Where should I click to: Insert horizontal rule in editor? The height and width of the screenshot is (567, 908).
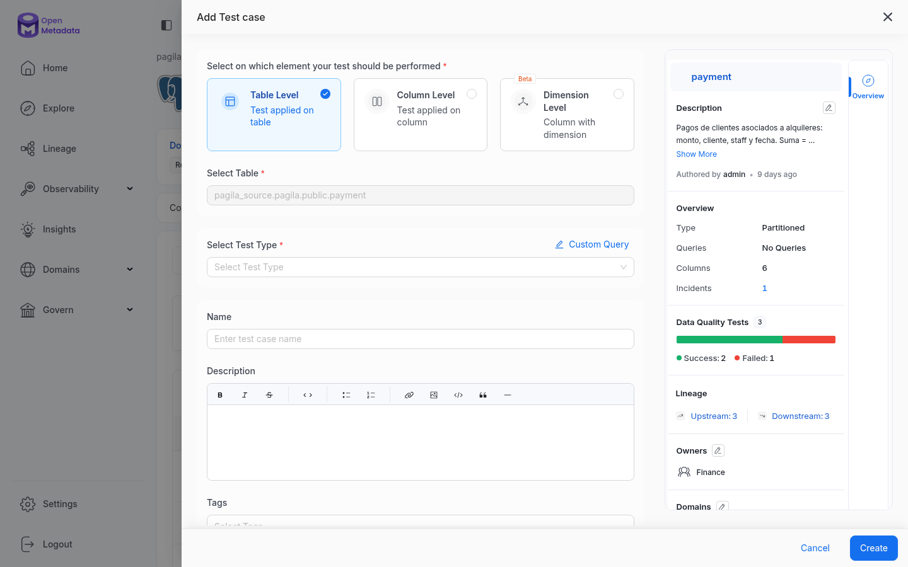coord(508,395)
